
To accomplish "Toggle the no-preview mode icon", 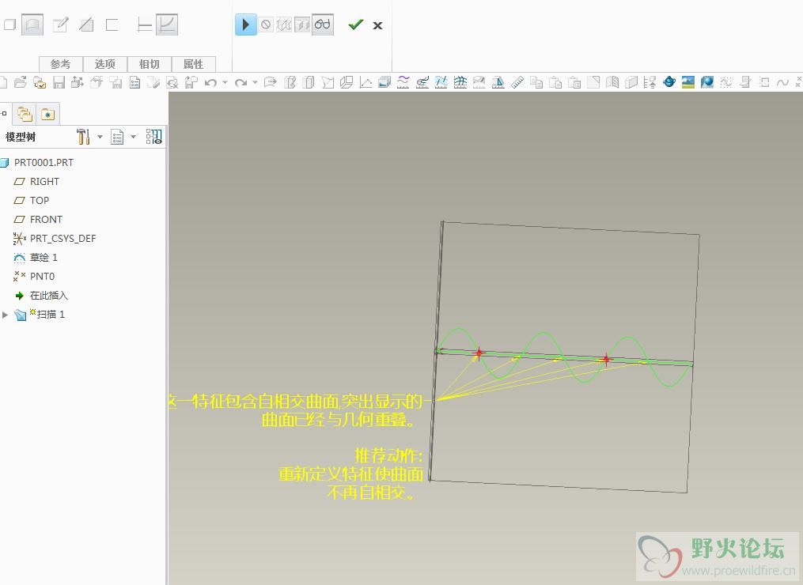I will [x=265, y=25].
